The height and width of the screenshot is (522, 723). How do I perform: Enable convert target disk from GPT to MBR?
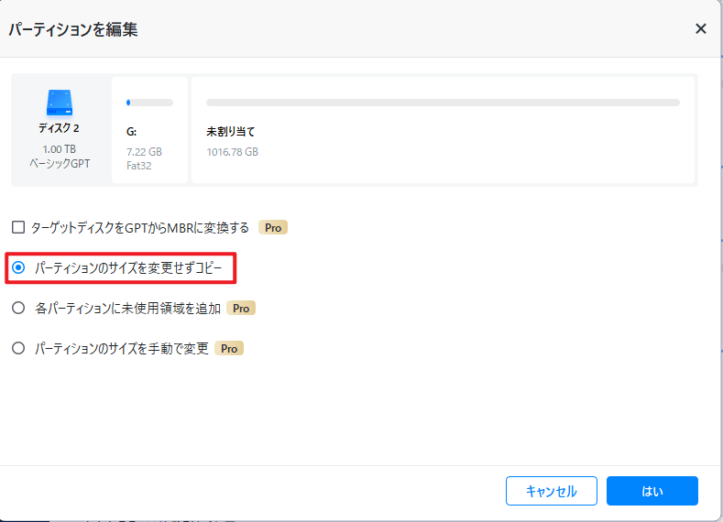(x=18, y=227)
